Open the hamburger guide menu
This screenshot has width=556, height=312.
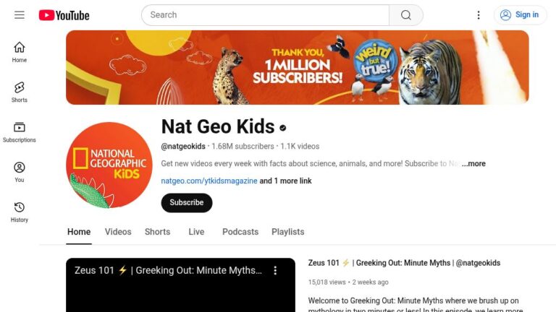click(20, 15)
